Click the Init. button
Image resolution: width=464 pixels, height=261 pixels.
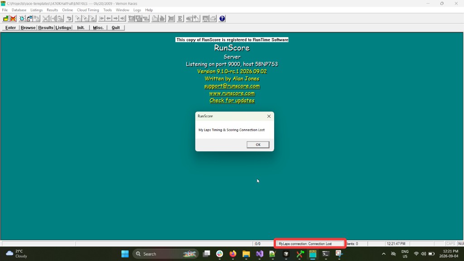click(81, 28)
